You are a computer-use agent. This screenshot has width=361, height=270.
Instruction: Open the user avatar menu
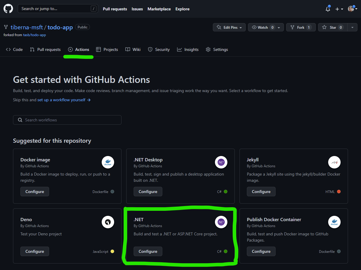(x=352, y=9)
